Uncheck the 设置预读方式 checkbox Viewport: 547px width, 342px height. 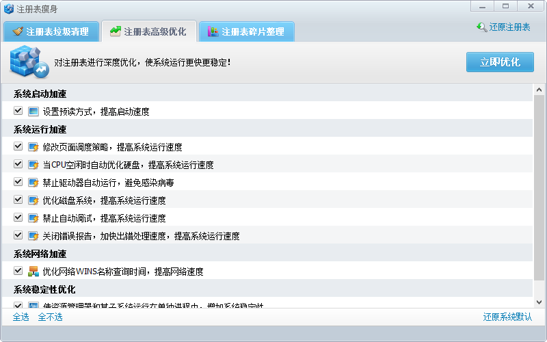(18, 111)
